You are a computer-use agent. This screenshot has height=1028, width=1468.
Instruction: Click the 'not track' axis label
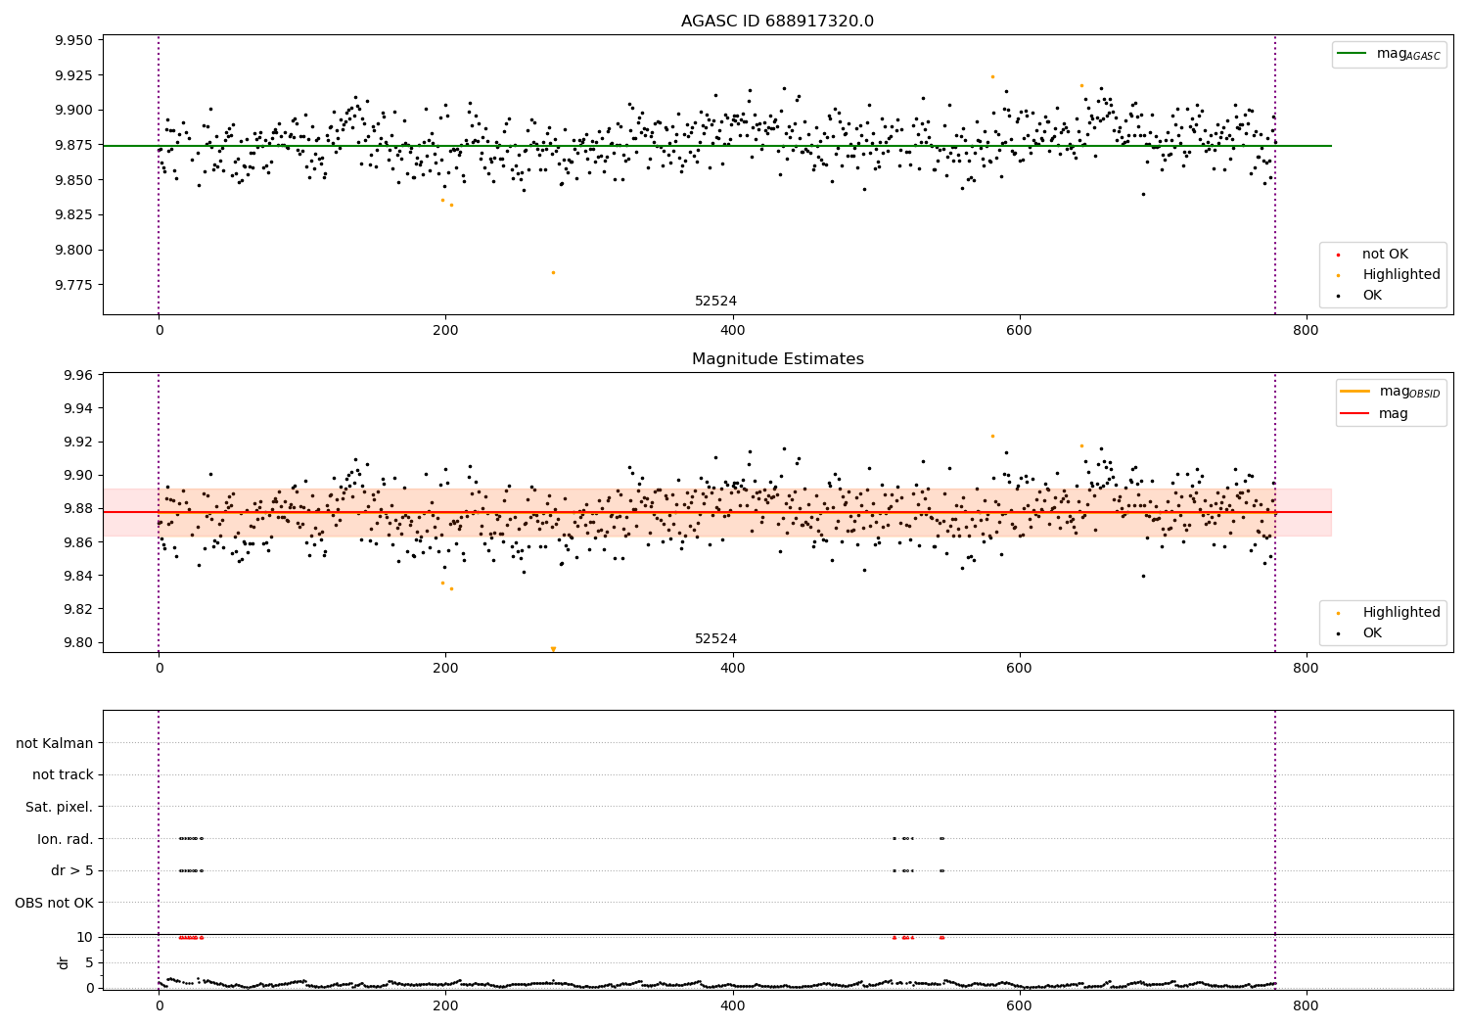click(x=63, y=775)
